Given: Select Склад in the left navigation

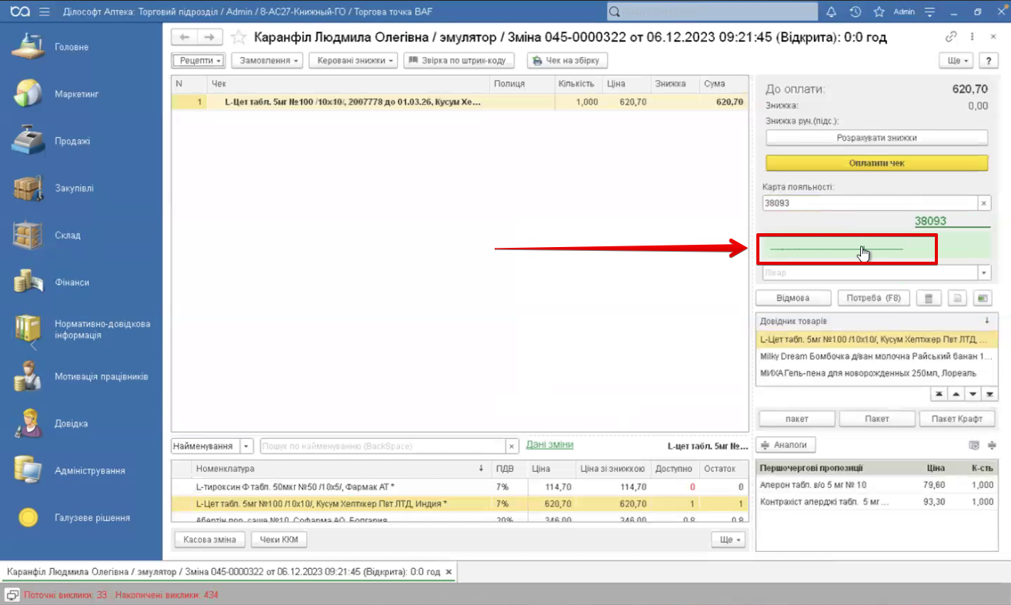Looking at the screenshot, I should click(x=68, y=236).
